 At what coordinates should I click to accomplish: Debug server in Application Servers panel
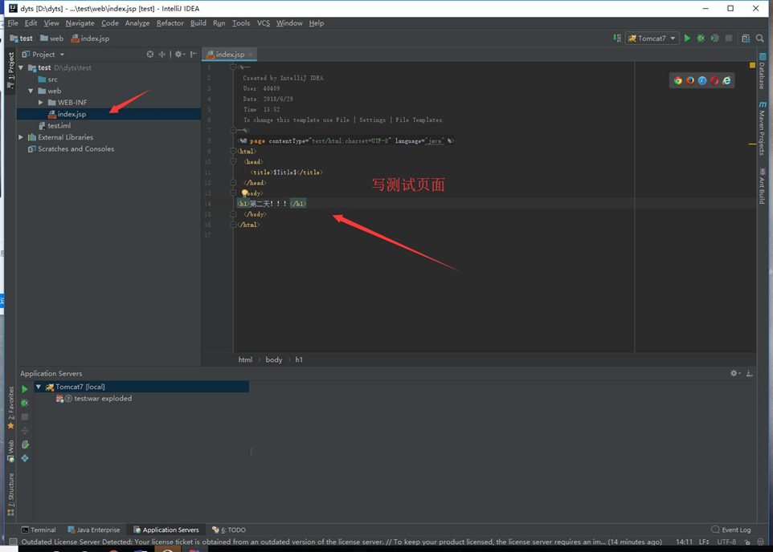tap(25, 403)
